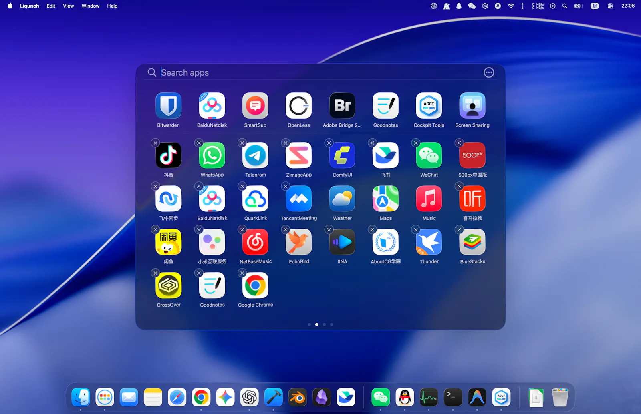Image resolution: width=641 pixels, height=414 pixels.
Task: Click the Spotlight search menu bar icon
Action: [x=565, y=6]
